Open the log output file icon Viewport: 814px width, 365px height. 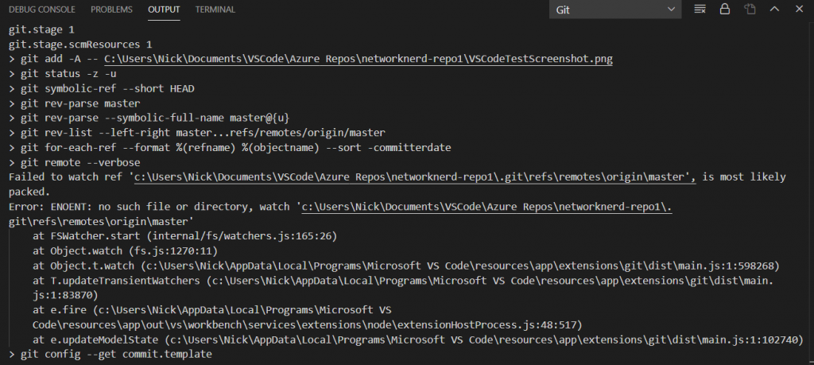pos(749,10)
